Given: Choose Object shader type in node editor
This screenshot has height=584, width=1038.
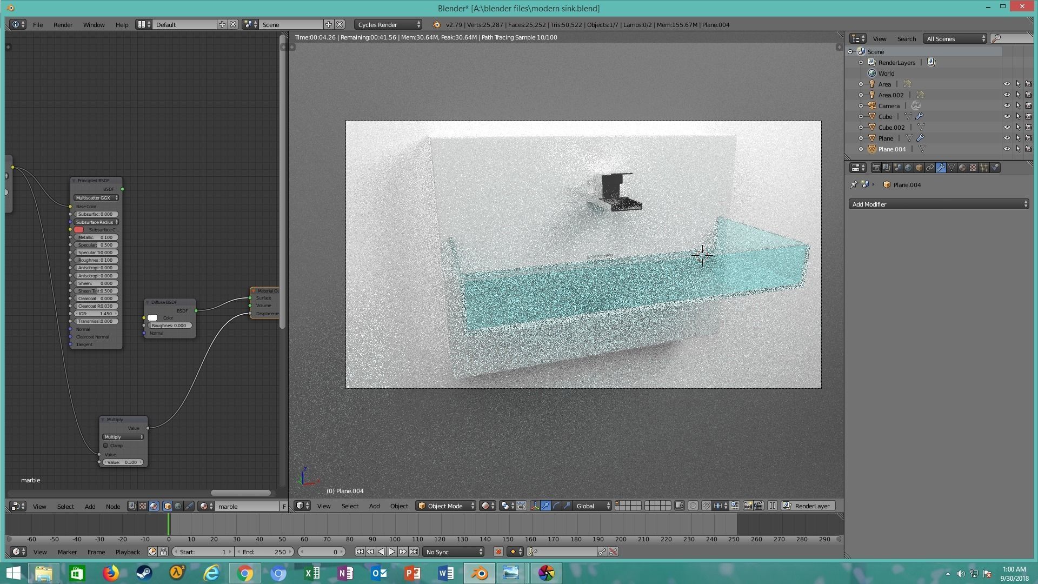Looking at the screenshot, I should (x=168, y=506).
